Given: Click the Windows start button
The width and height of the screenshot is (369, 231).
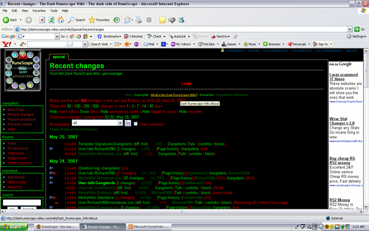Looking at the screenshot, I should [14, 227].
